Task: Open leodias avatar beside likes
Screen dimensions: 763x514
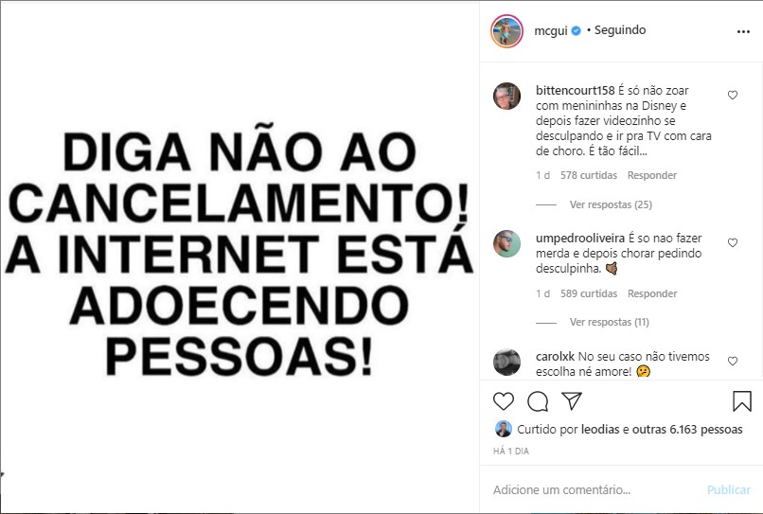Action: coord(504,429)
